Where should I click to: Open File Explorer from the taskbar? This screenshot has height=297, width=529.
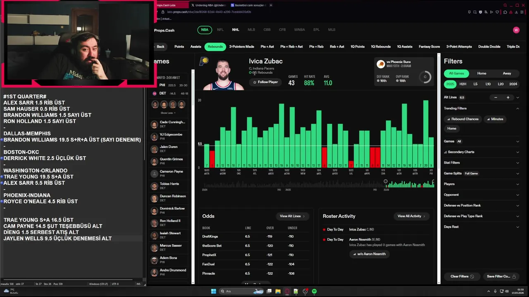tap(278, 291)
